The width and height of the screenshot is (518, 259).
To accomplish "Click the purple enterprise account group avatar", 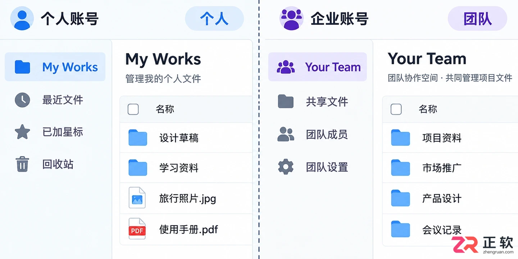I will point(291,18).
